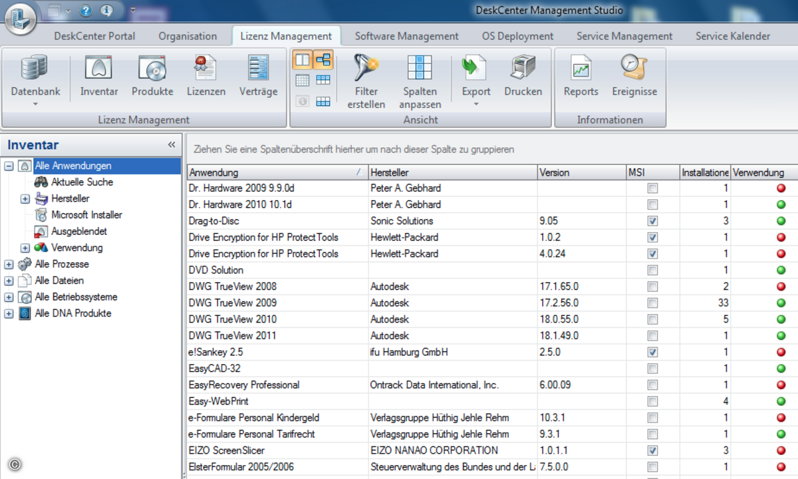Sort by MSI column header
The height and width of the screenshot is (479, 798).
pos(652,172)
